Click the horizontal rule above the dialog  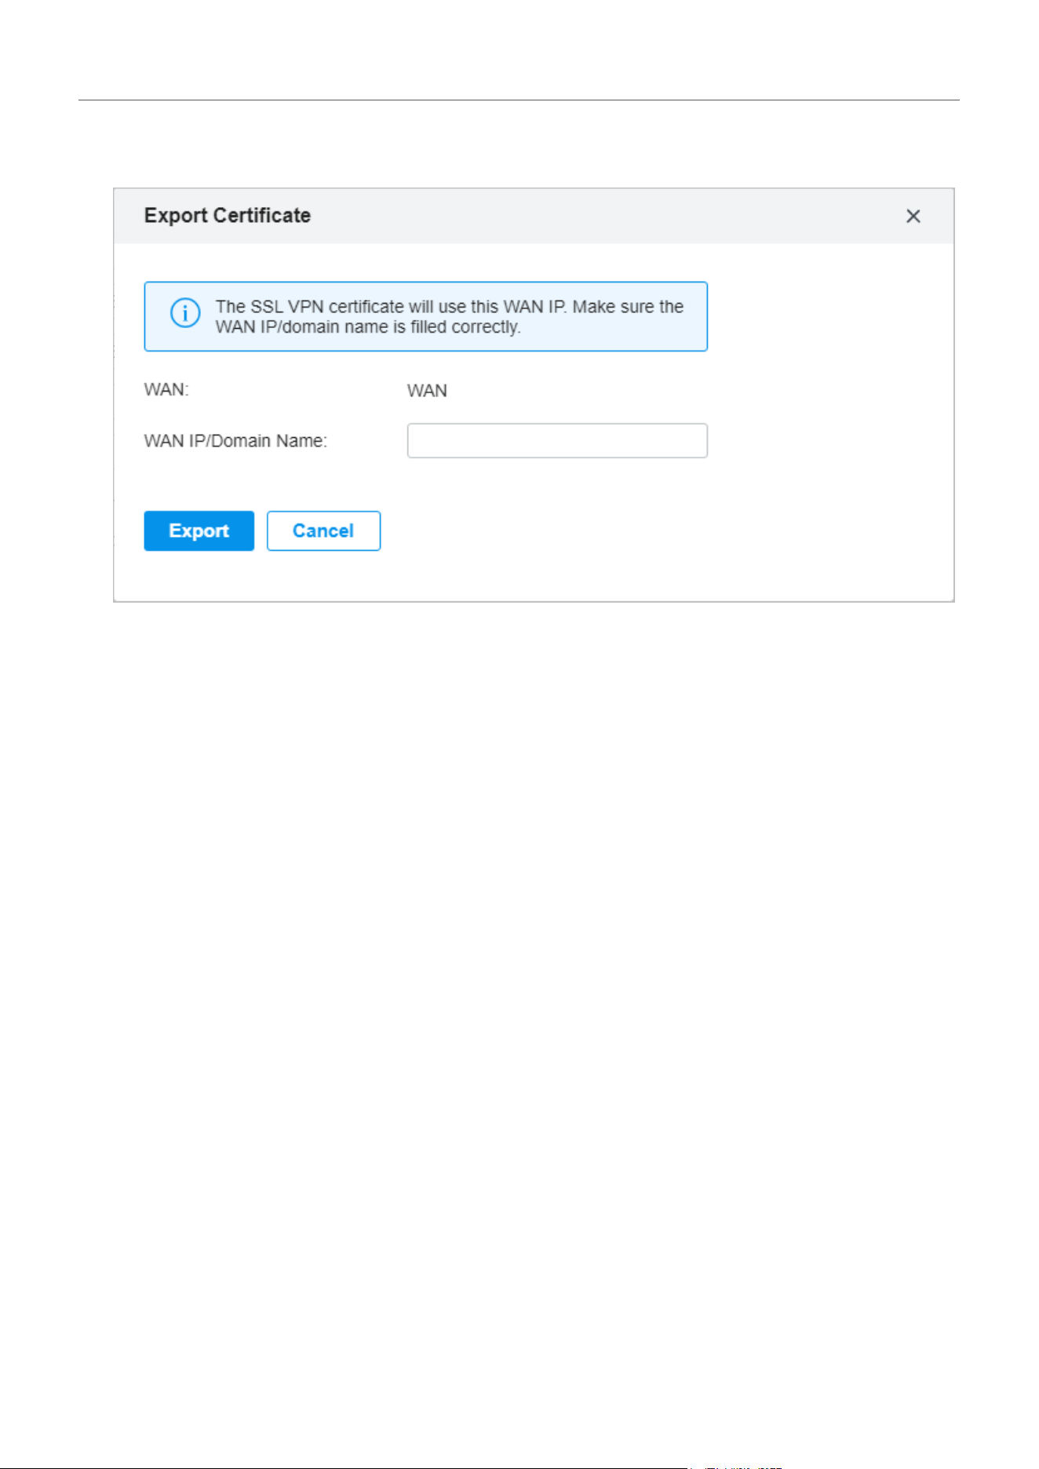point(519,100)
